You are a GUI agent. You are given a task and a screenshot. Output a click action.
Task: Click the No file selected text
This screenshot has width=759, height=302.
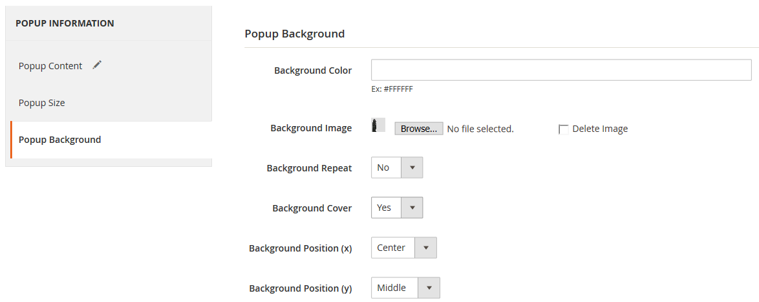480,129
